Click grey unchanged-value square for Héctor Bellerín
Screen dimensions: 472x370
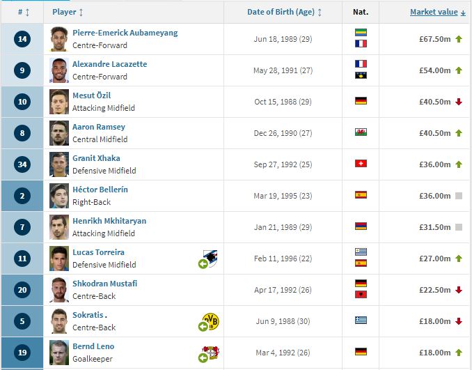point(459,196)
